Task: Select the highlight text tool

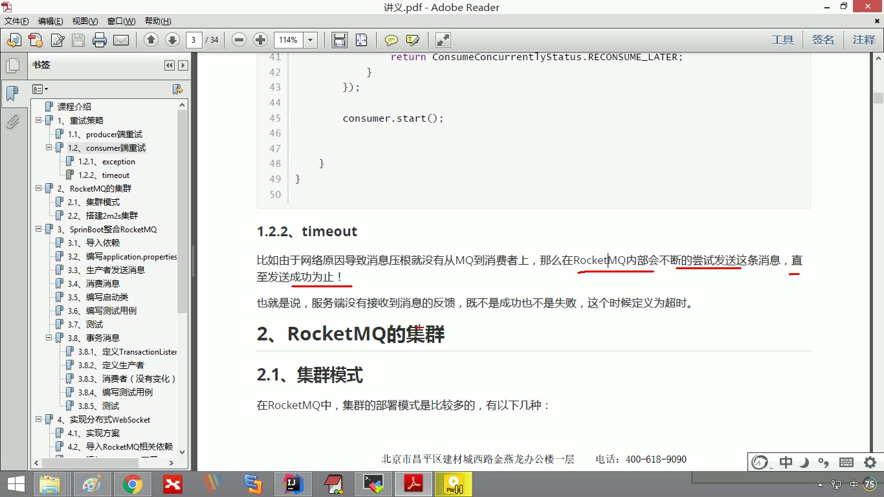Action: (412, 40)
